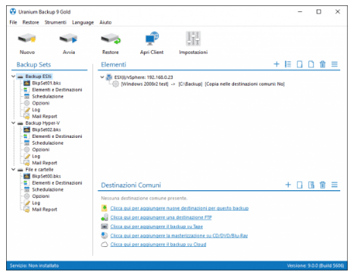Viewport: 350px width, 275px height.
Task: Open Elementi e Destinazioni under File e cartelle
Action: point(57,183)
